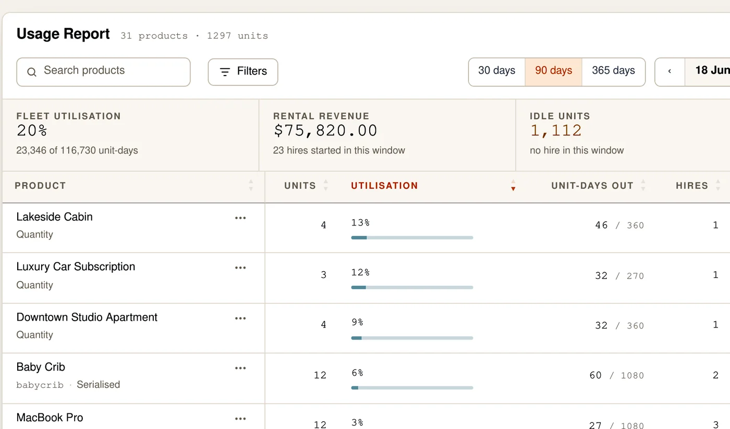
Task: Click the Lakeside Cabin product name
Action: click(55, 217)
